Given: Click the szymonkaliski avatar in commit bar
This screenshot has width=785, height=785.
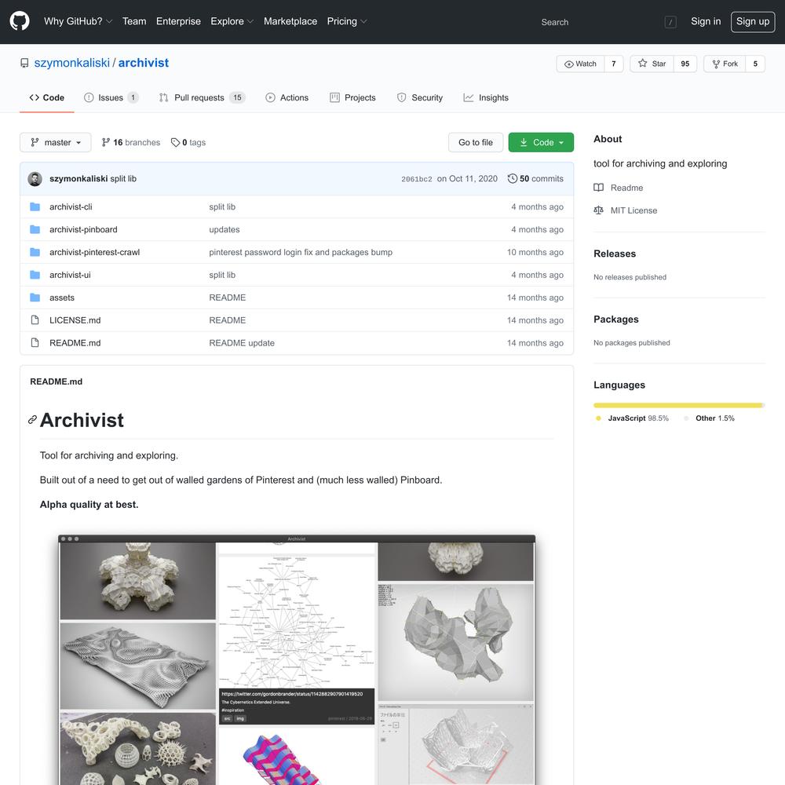Looking at the screenshot, I should (x=35, y=179).
